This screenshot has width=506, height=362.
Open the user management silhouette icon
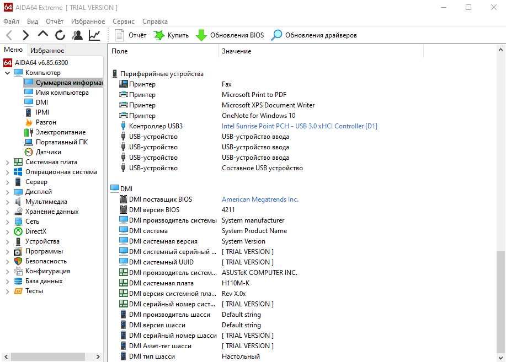77,35
